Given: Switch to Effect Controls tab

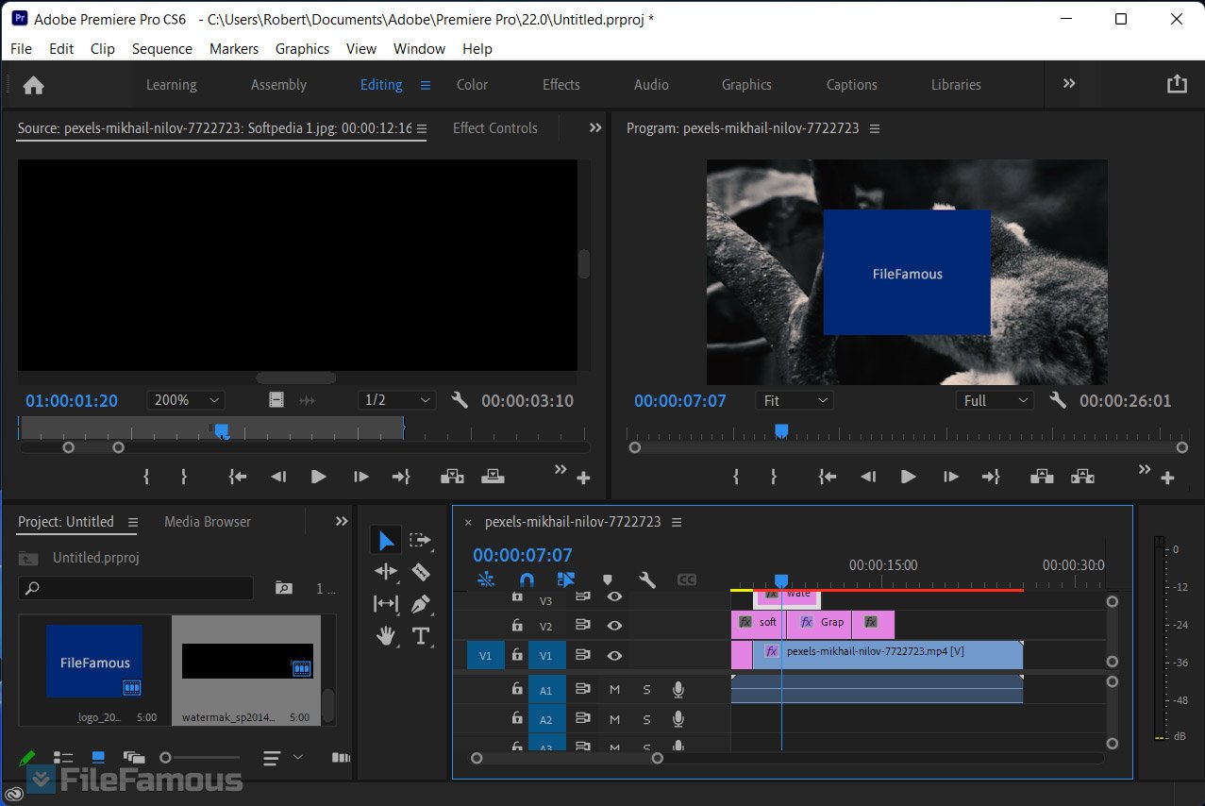Looking at the screenshot, I should (x=495, y=128).
